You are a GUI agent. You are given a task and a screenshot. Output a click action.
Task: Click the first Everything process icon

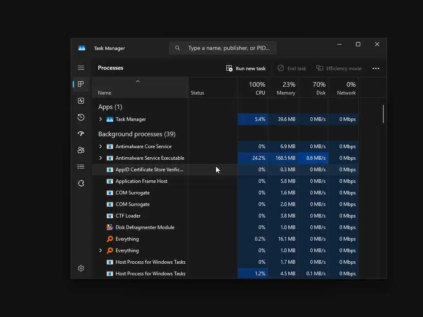pos(109,239)
